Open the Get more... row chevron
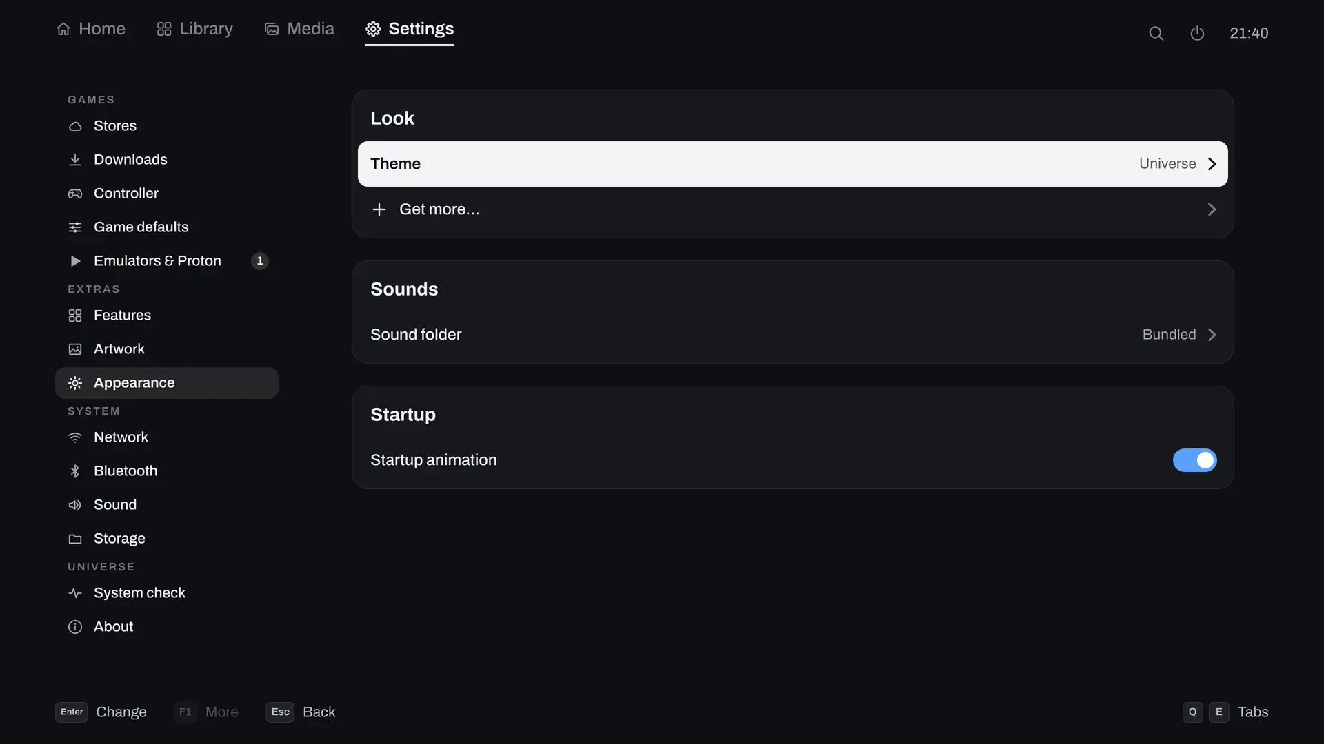Viewport: 1324px width, 744px height. [x=1212, y=209]
